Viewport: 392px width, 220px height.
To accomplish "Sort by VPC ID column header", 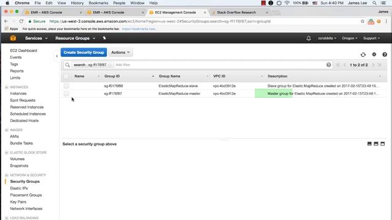I will click(x=219, y=76).
